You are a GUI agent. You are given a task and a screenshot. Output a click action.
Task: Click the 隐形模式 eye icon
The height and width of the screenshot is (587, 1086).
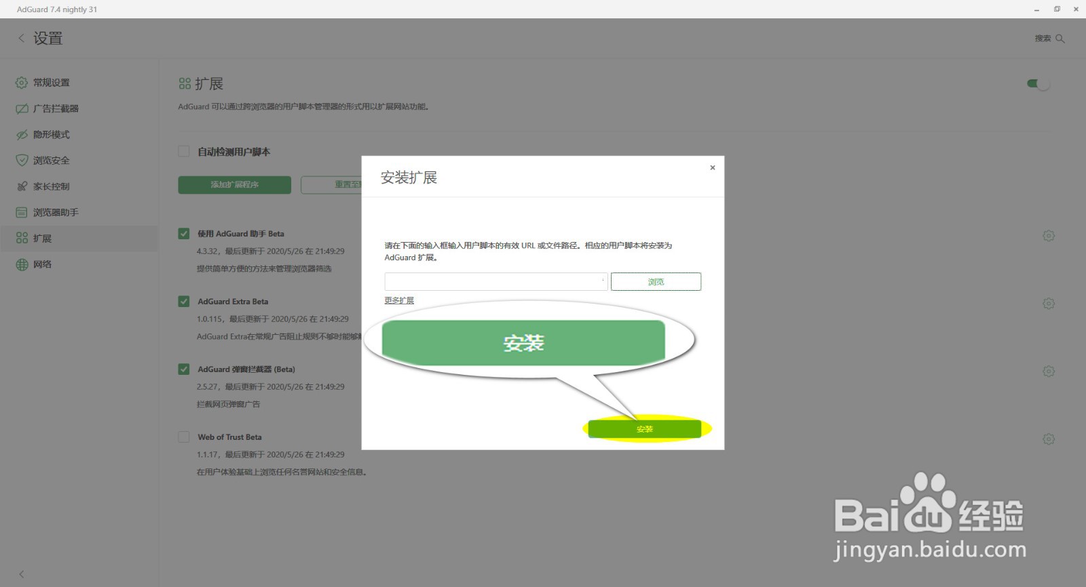tap(22, 134)
